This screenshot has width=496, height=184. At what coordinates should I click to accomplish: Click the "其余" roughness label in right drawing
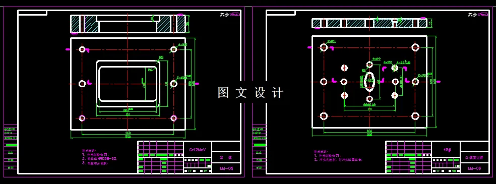point(473,15)
